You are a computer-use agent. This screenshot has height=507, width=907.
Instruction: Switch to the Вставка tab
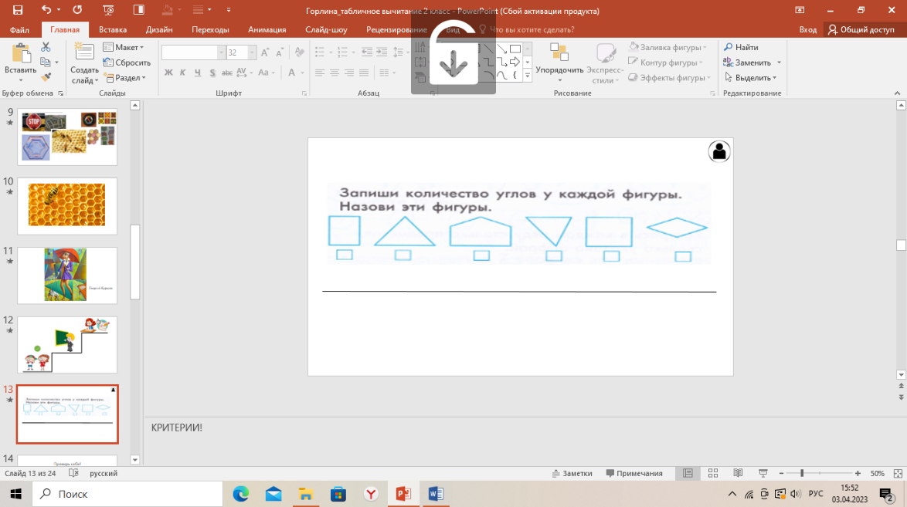[x=113, y=29]
